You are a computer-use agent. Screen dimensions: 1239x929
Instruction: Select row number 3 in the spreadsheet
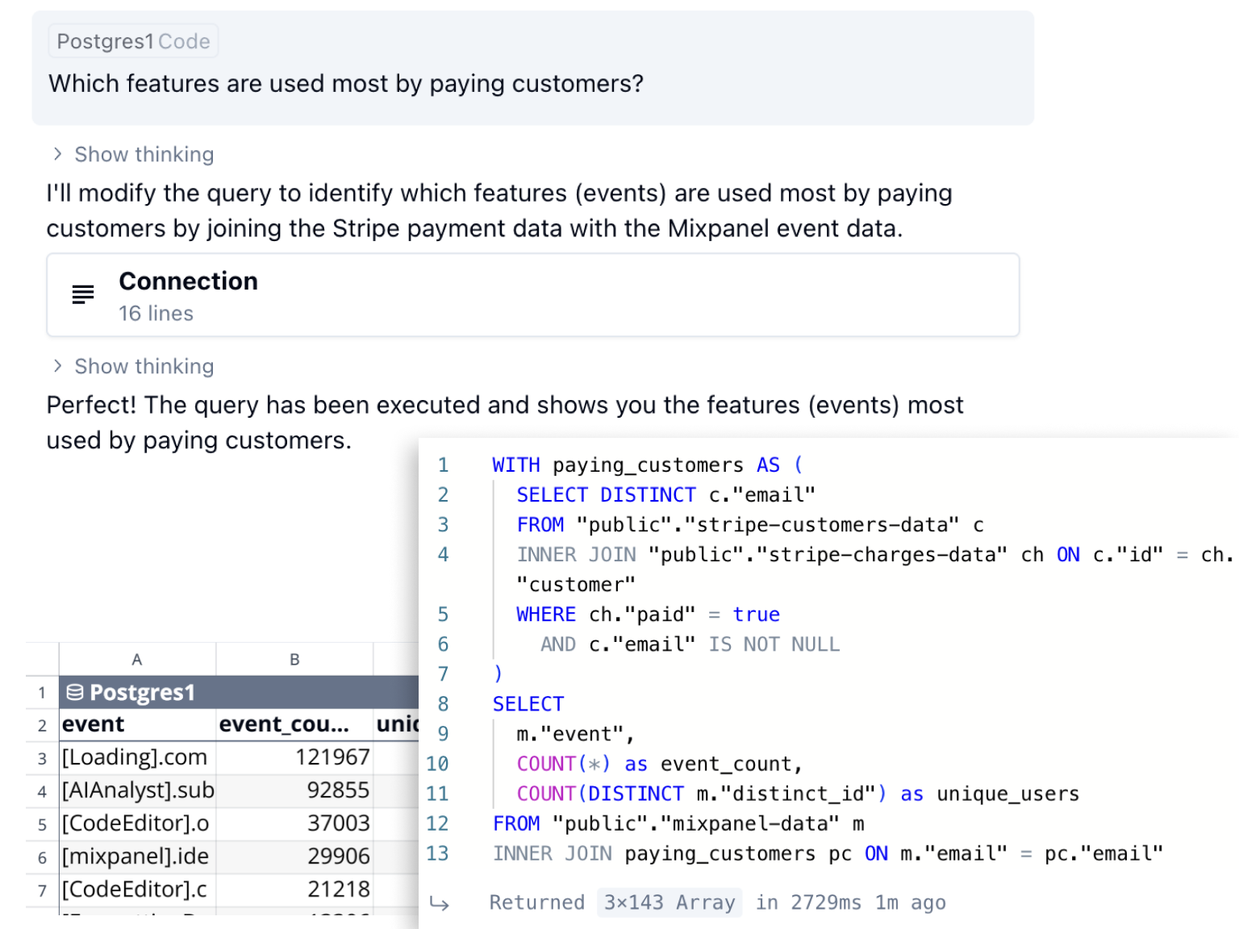[42, 757]
